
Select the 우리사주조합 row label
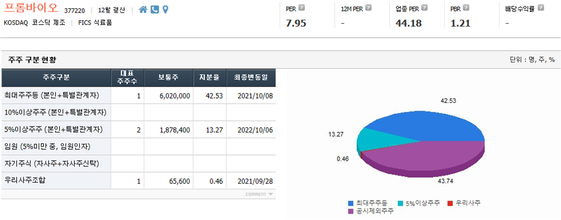click(x=24, y=180)
